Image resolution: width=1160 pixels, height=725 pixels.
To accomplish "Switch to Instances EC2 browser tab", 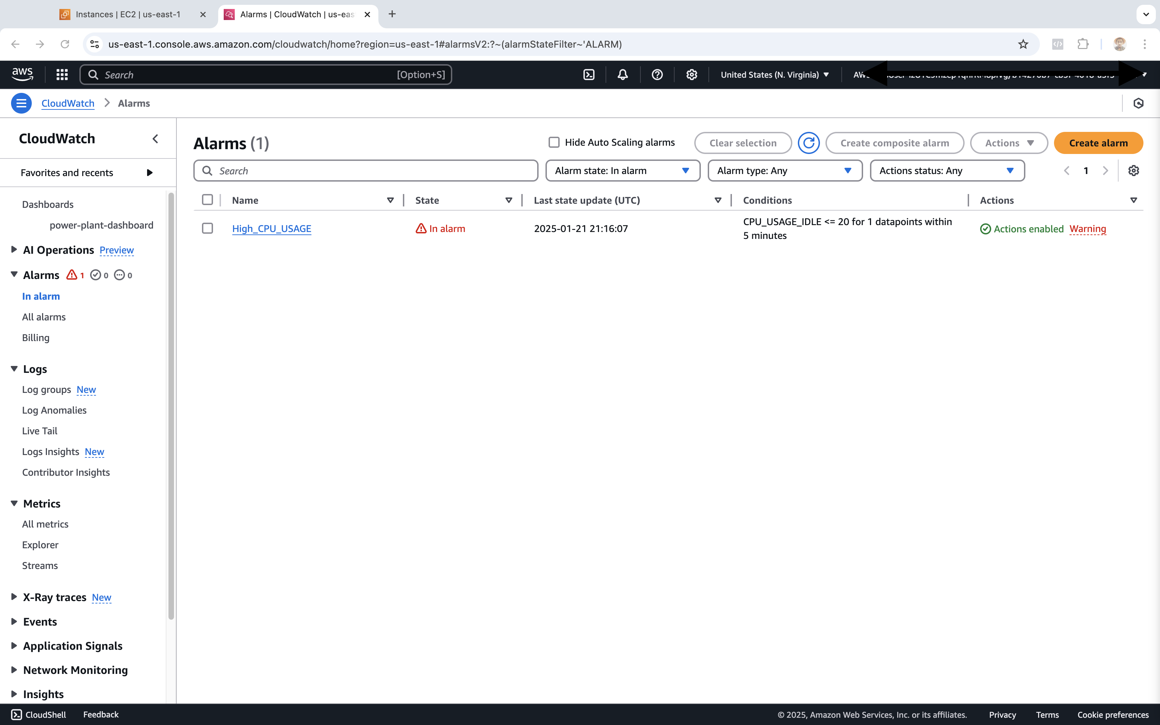I will tap(128, 14).
